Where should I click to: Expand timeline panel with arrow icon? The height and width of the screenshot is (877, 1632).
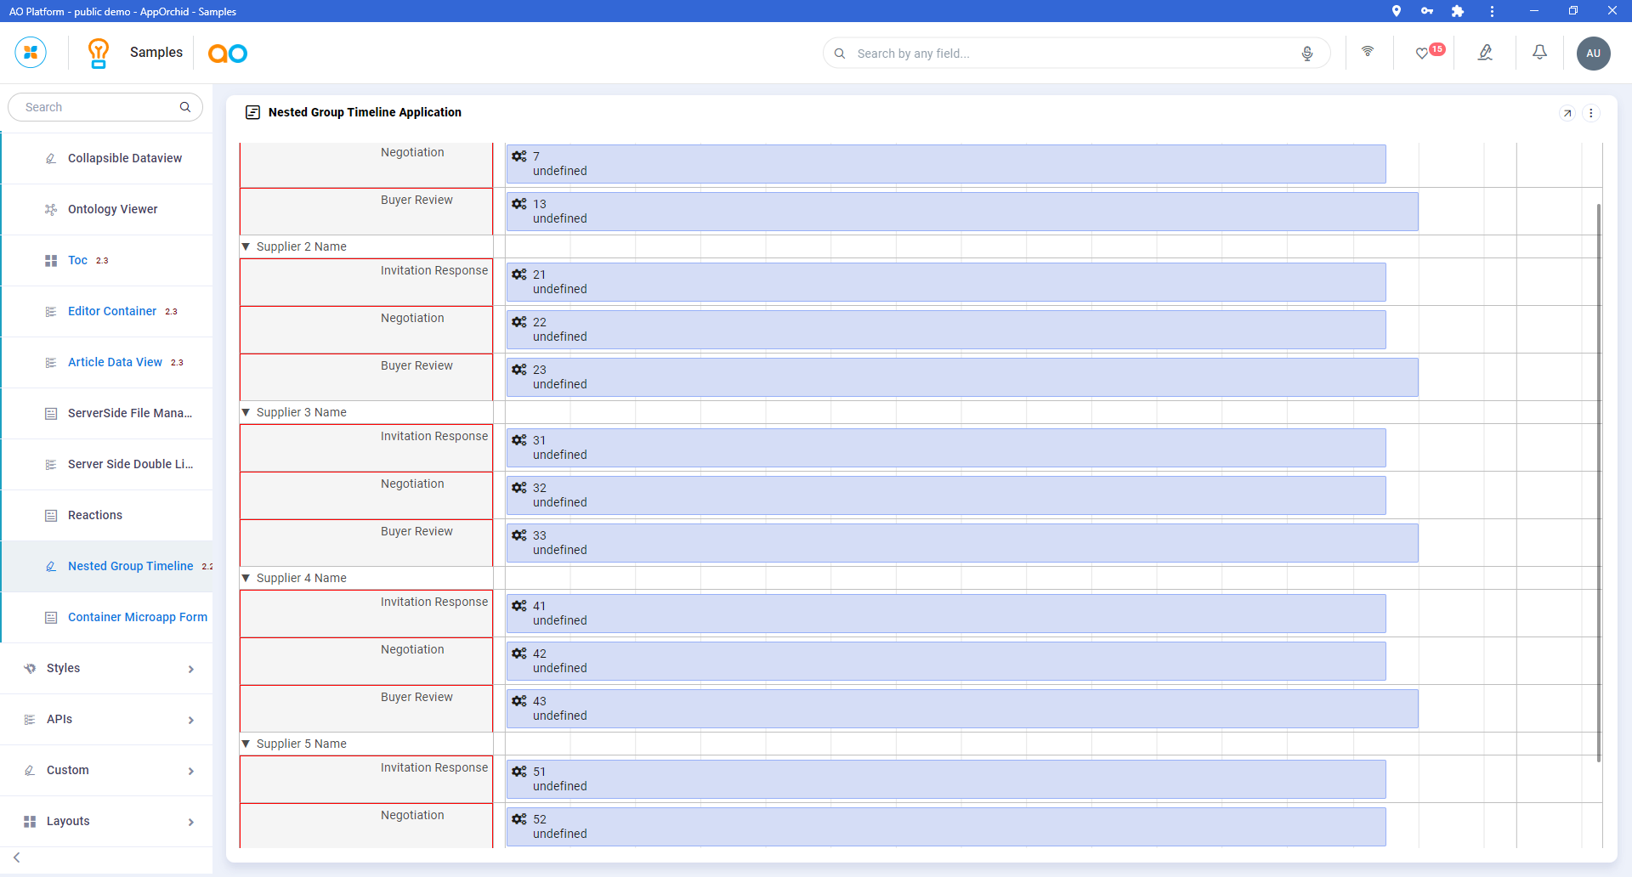1567,113
